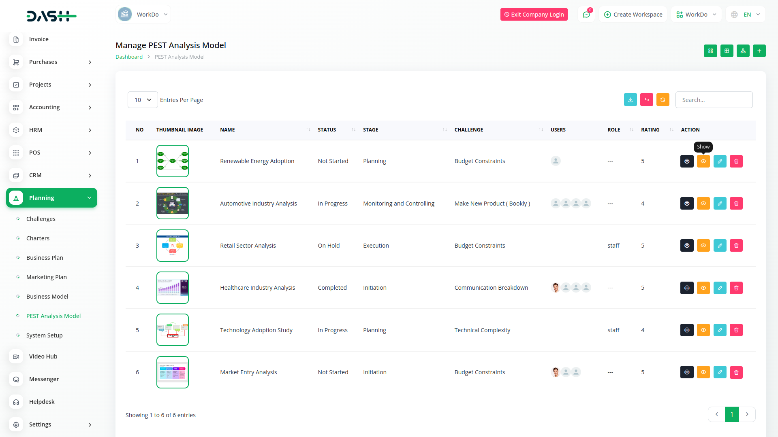The height and width of the screenshot is (437, 778).
Task: Open the chat messages icon
Action: 586,15
